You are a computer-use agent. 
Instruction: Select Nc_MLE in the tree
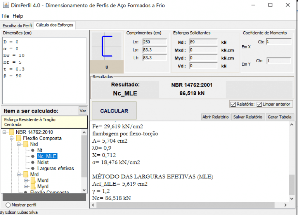47,156
